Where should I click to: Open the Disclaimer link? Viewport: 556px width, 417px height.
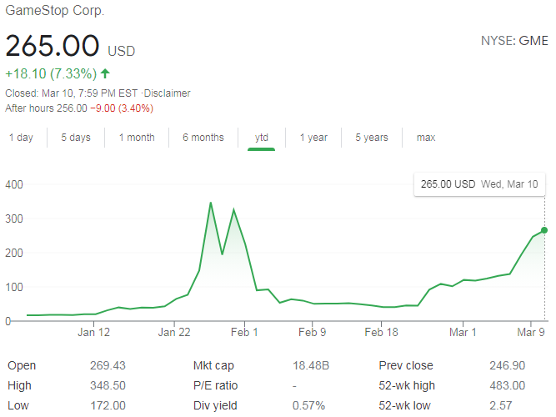pos(167,93)
